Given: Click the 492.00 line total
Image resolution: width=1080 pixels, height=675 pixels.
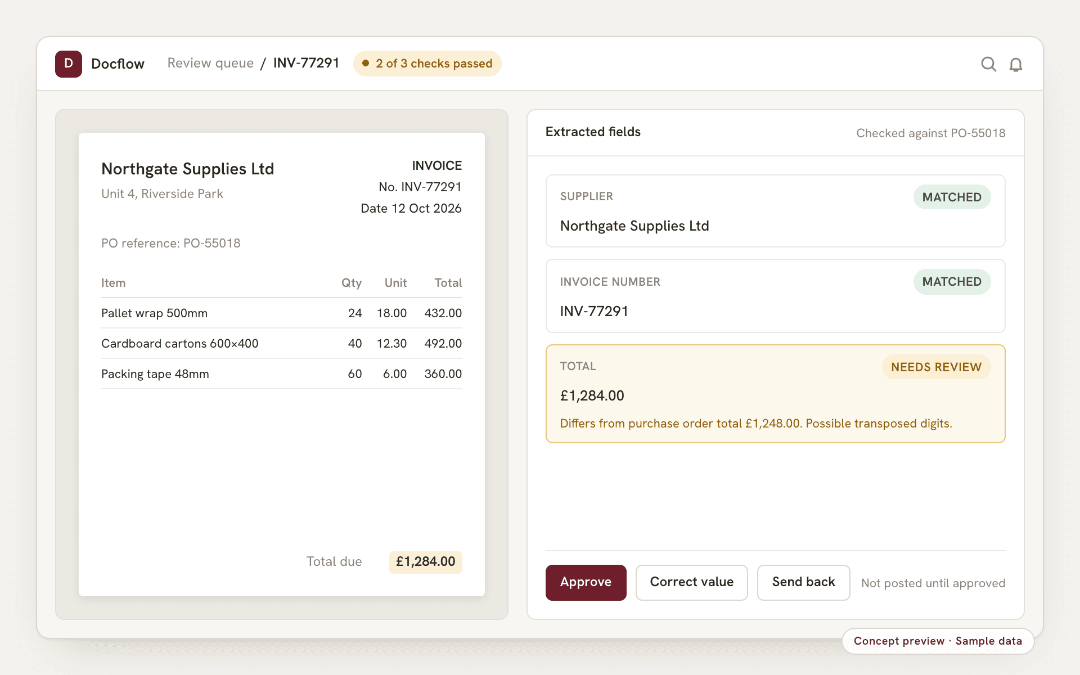Looking at the screenshot, I should coord(443,344).
